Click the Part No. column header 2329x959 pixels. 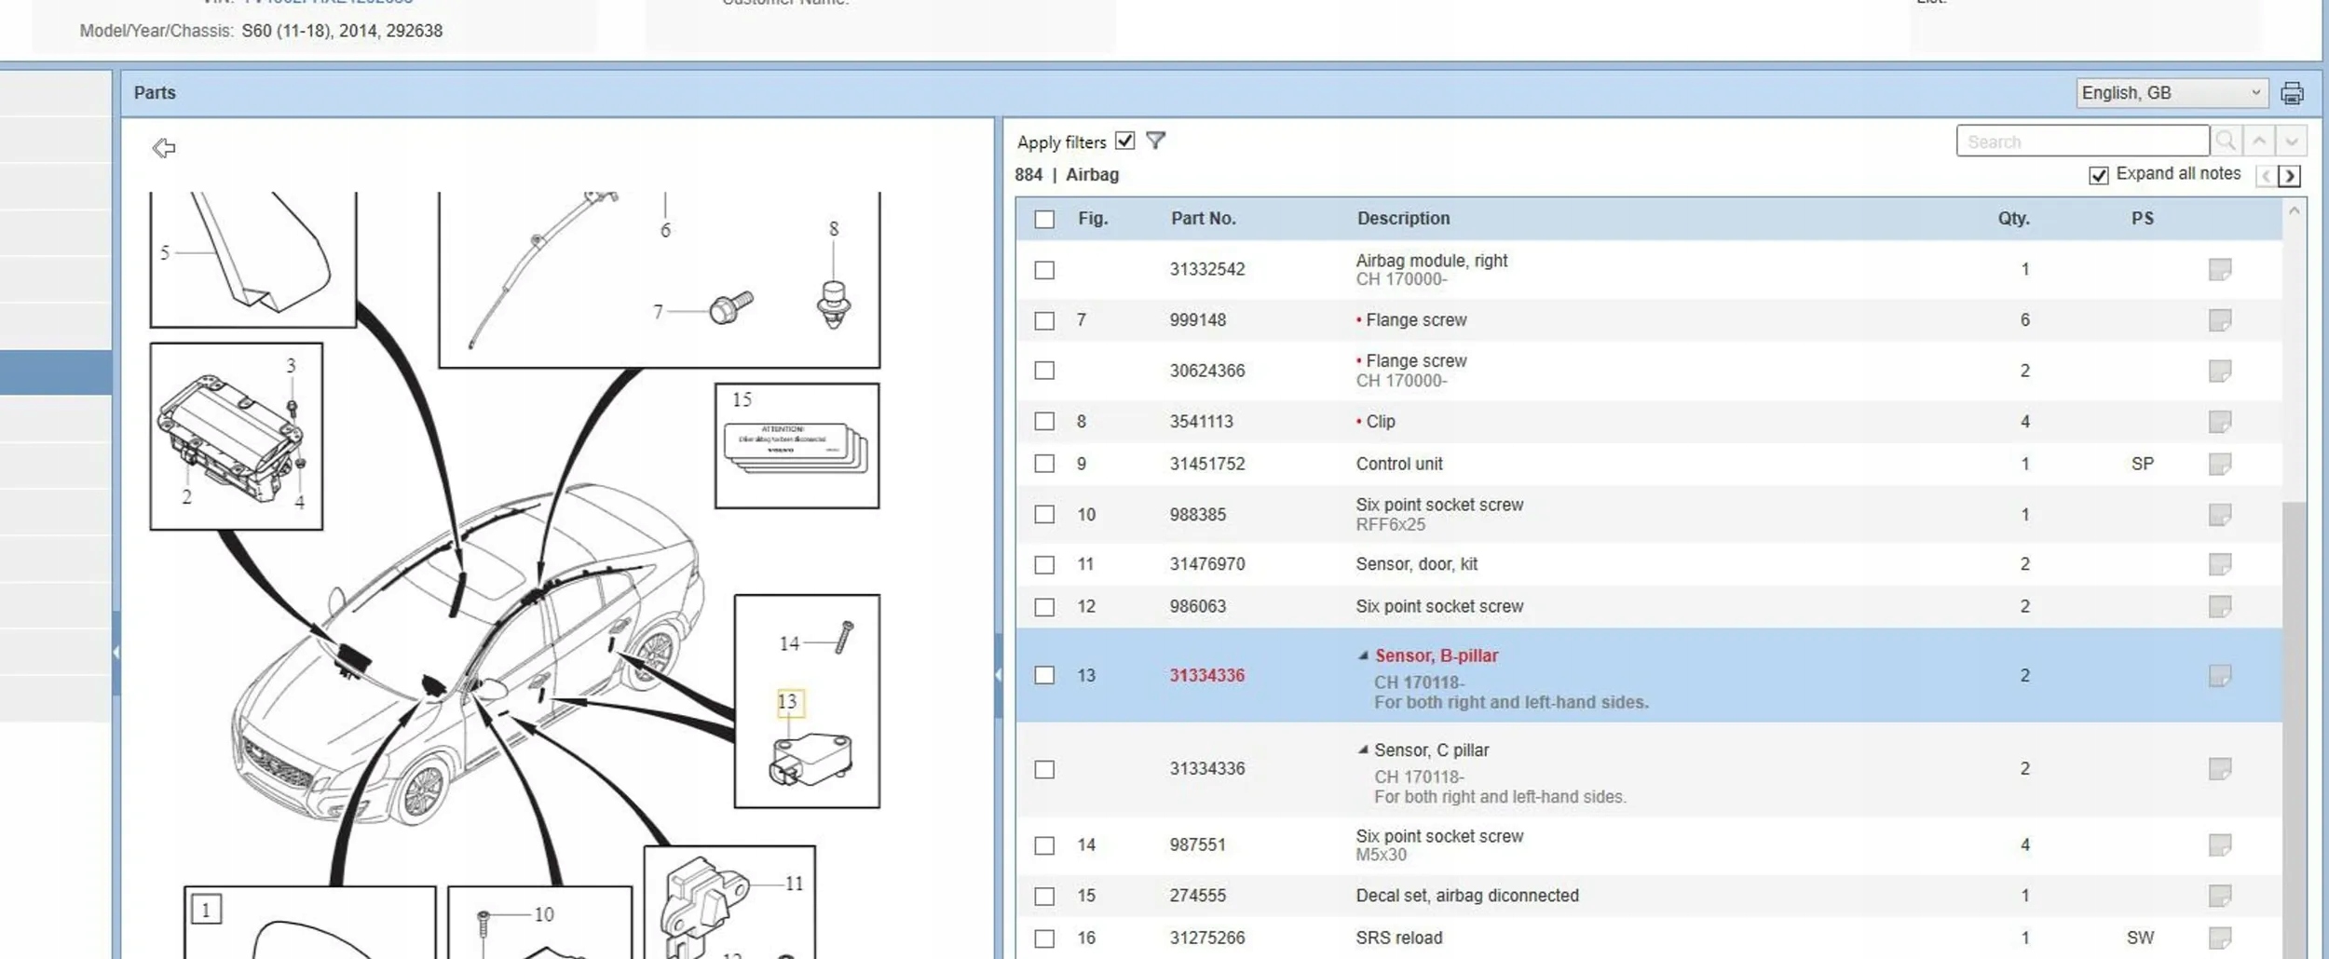[x=1203, y=219]
